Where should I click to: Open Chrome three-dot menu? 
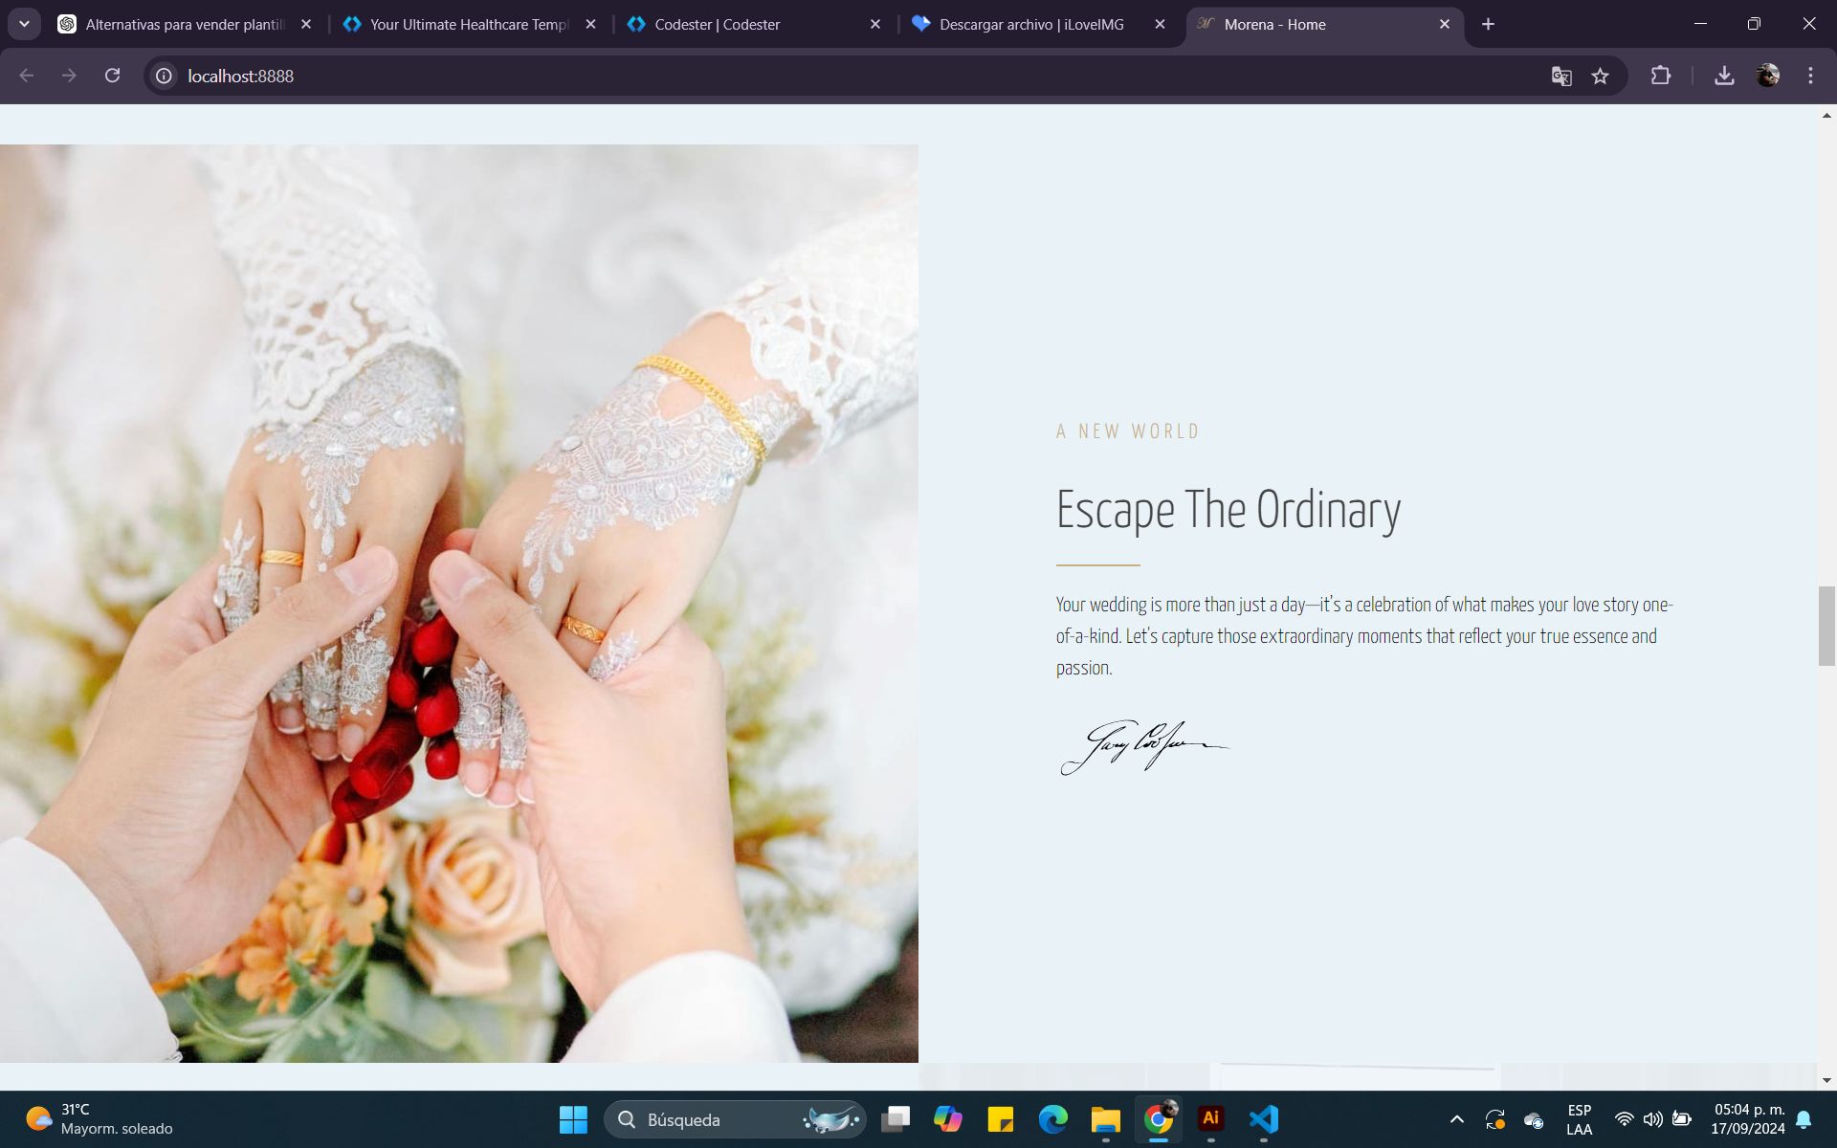(1810, 76)
